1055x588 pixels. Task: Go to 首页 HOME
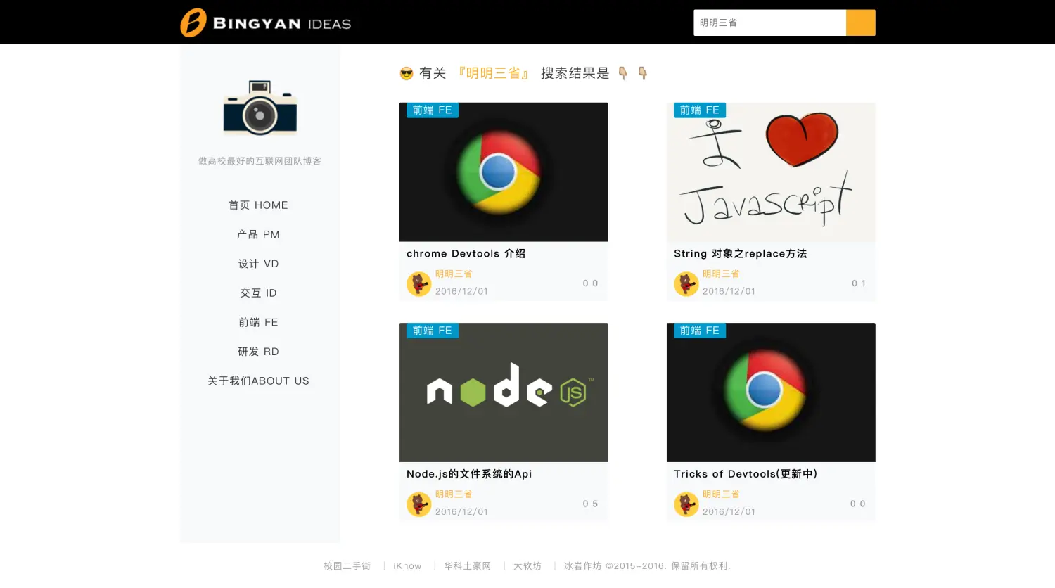258,205
